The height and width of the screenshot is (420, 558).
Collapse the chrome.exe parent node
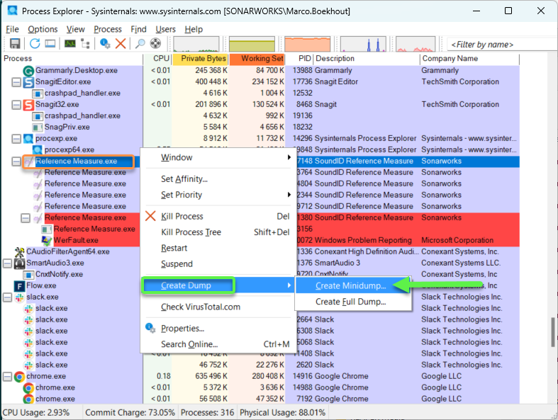(x=7, y=377)
